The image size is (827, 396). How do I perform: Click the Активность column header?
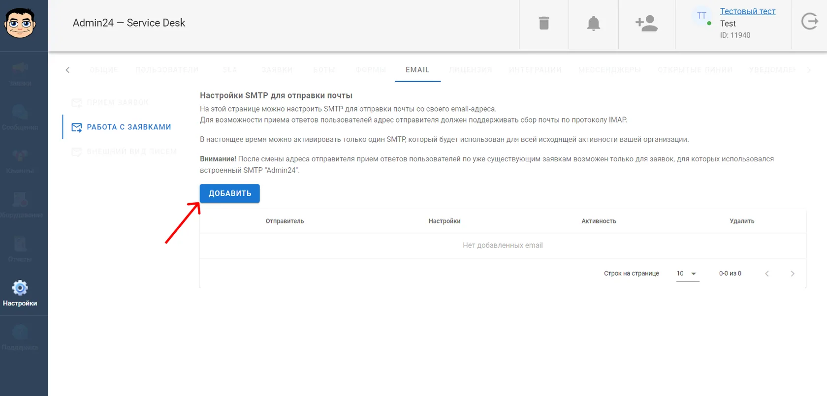[599, 221]
